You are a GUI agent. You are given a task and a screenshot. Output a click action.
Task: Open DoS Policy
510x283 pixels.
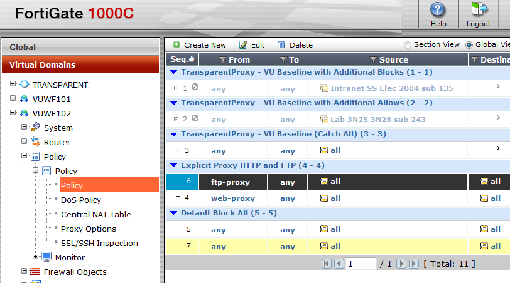click(80, 200)
